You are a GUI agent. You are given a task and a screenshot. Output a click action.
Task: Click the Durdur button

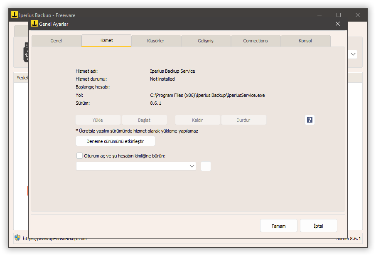[x=243, y=120]
